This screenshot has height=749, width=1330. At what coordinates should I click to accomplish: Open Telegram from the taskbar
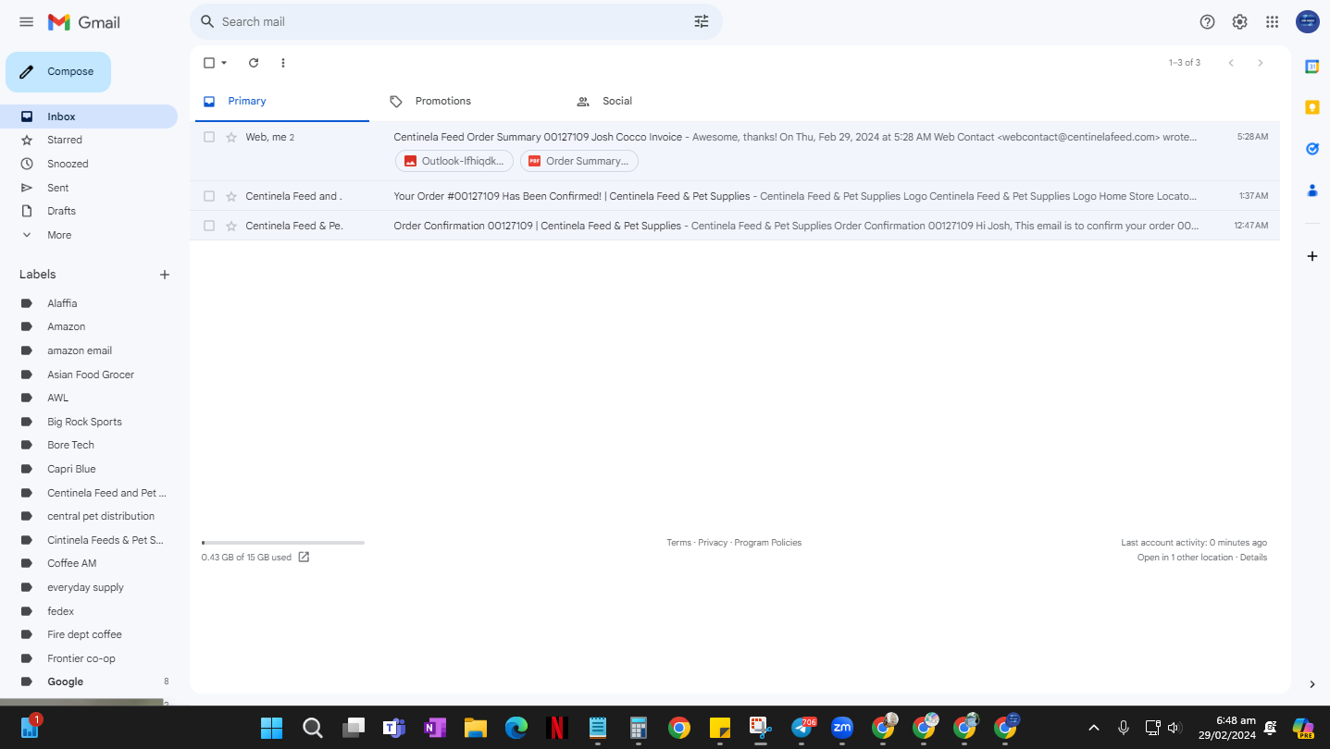click(802, 728)
